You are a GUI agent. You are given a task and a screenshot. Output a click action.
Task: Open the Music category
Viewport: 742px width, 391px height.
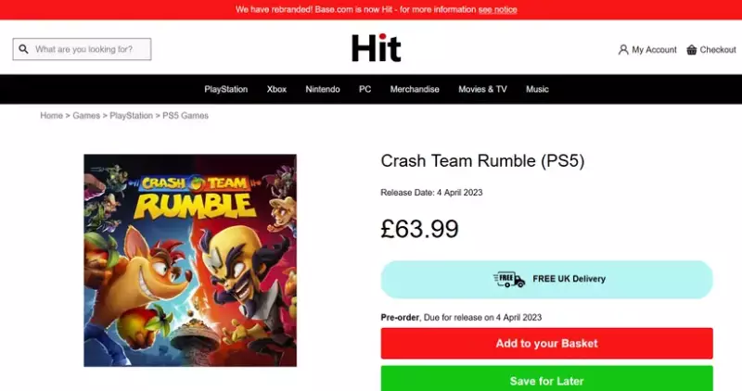click(537, 89)
